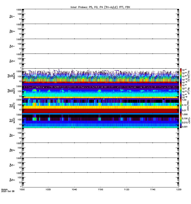Select the 'tha fb 1' panel label
Screen dimensions: 191x204
(x=12, y=46)
